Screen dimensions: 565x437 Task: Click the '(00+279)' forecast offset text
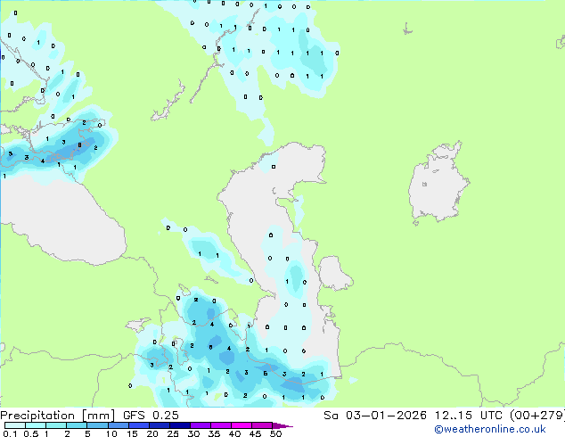(536, 416)
